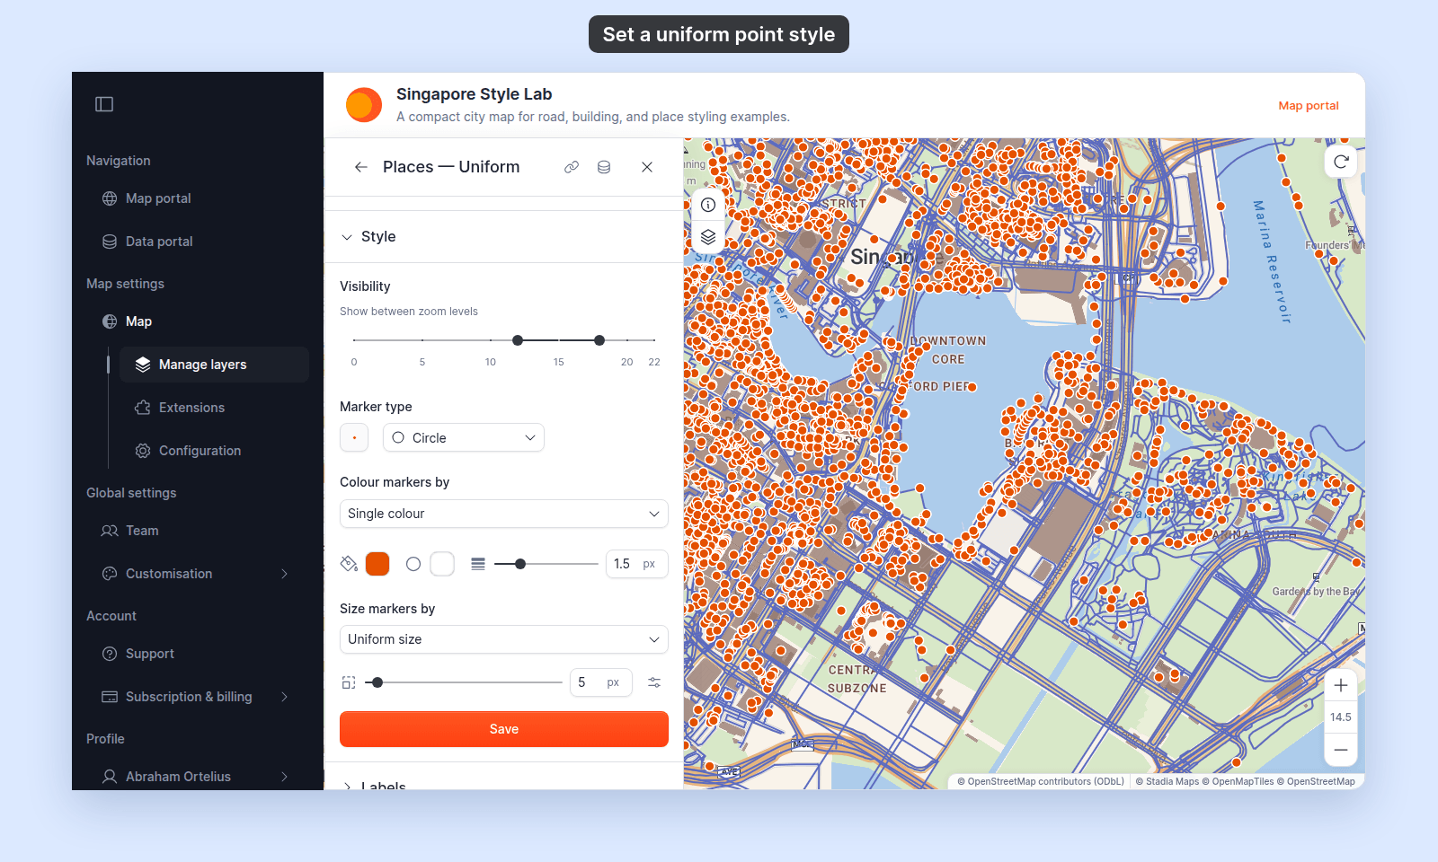Viewport: 1438px width, 862px height.
Task: Select Manage layers menu item
Action: pos(214,365)
